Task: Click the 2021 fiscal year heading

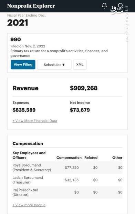Action: click(x=18, y=23)
